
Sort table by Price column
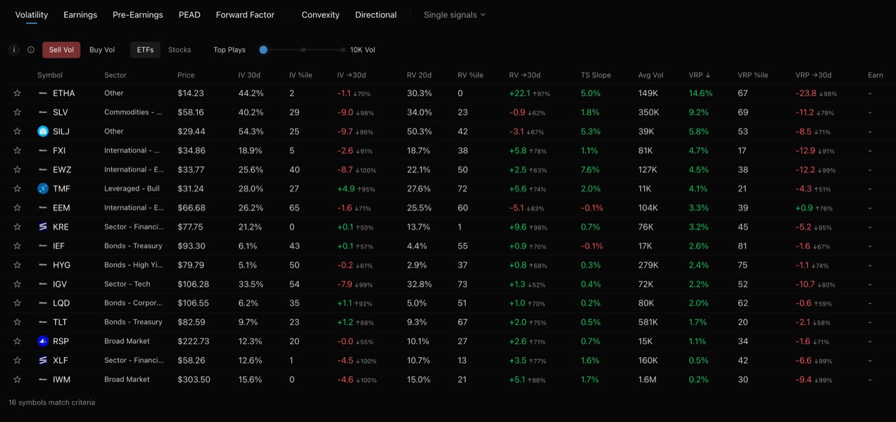pyautogui.click(x=186, y=75)
